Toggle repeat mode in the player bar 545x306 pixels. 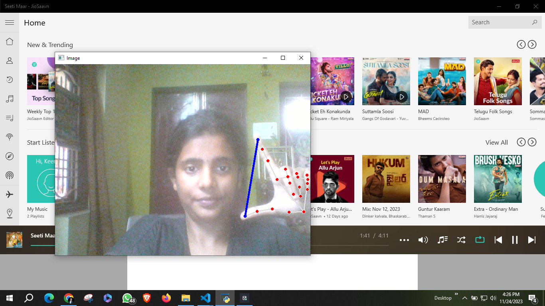coord(480,239)
